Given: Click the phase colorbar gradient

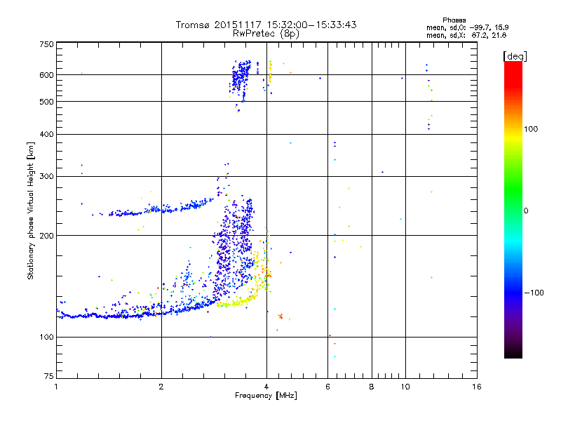Looking at the screenshot, I should pyautogui.click(x=513, y=209).
